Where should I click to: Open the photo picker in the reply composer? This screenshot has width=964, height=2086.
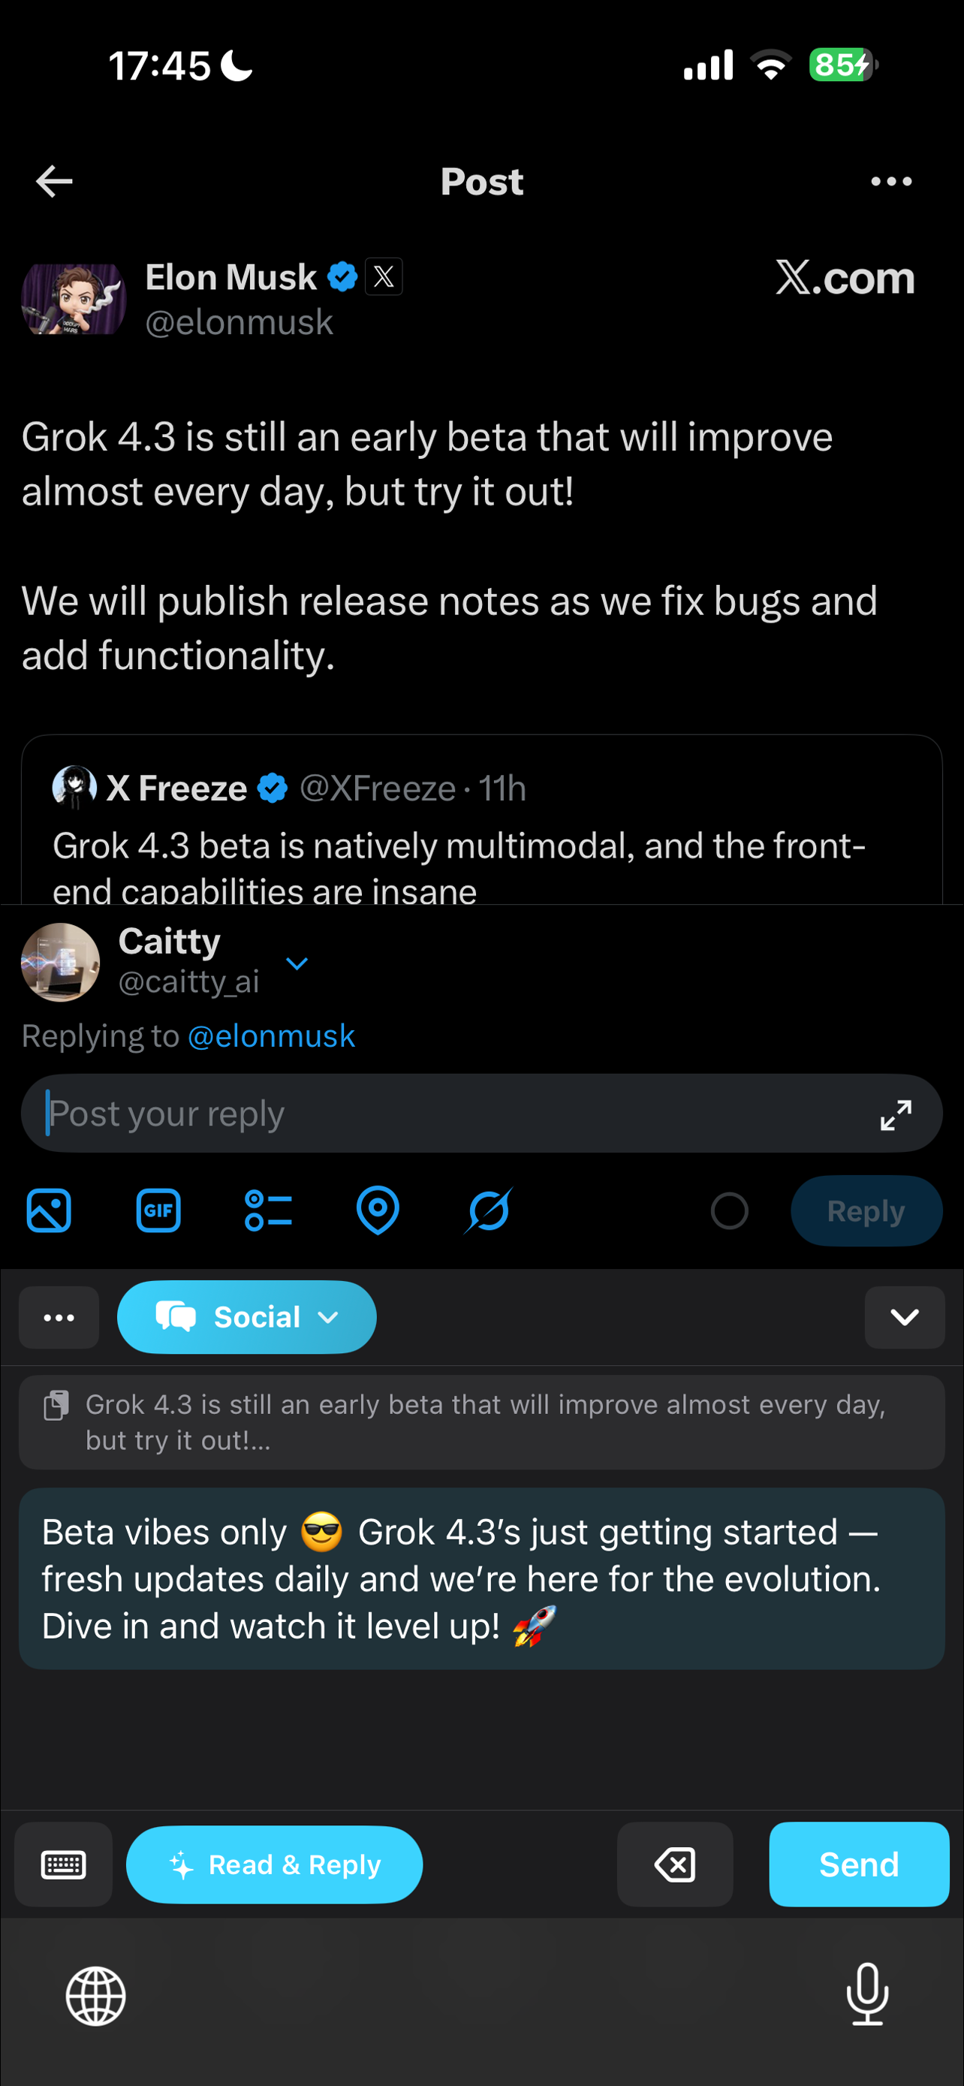(x=49, y=1210)
